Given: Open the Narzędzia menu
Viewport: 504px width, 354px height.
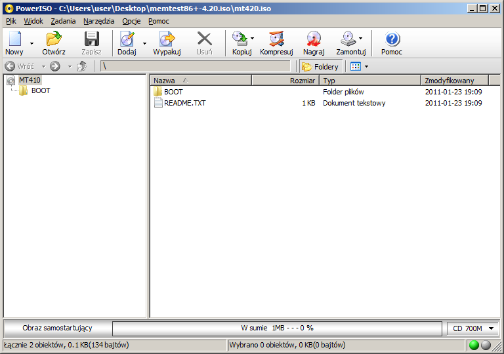Looking at the screenshot, I should tap(98, 21).
